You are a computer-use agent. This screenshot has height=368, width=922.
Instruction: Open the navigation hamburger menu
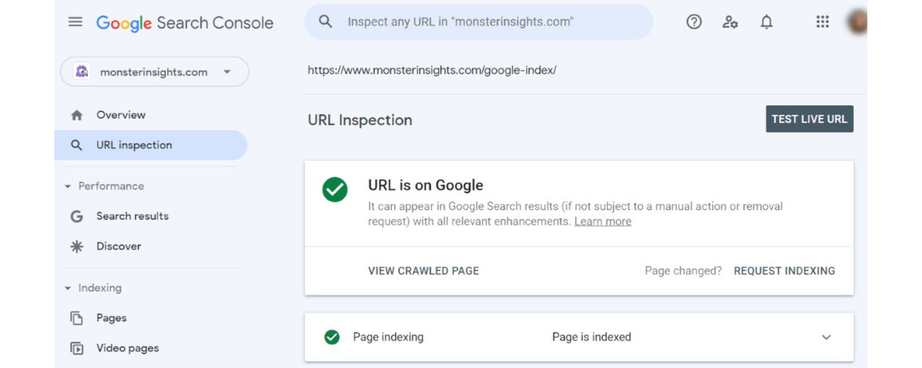pos(75,22)
